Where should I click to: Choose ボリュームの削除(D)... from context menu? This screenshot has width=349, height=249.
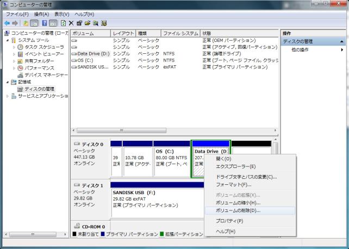click(x=238, y=210)
